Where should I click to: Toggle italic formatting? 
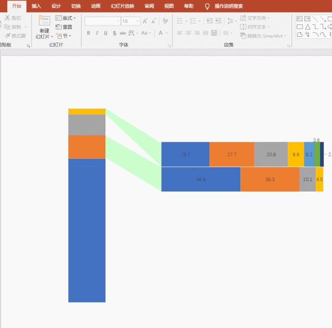pos(97,33)
